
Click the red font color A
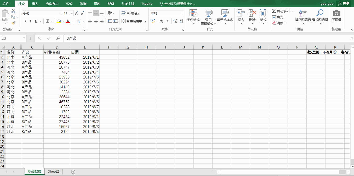click(68, 21)
